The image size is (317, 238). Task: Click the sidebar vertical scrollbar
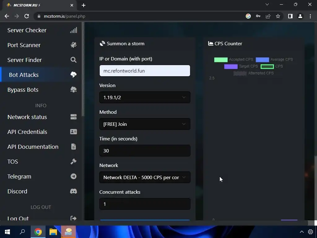click(x=82, y=69)
